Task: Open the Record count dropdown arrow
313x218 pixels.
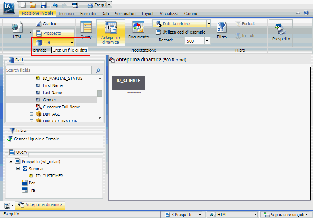Action: [x=207, y=41]
